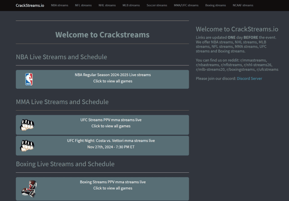Open MMA/UFC streams menu item

(x=186, y=5)
